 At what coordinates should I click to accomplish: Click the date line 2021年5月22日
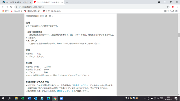(x=39, y=16)
